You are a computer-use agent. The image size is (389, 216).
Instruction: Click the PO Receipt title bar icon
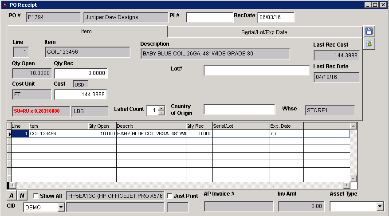pyautogui.click(x=5, y=5)
